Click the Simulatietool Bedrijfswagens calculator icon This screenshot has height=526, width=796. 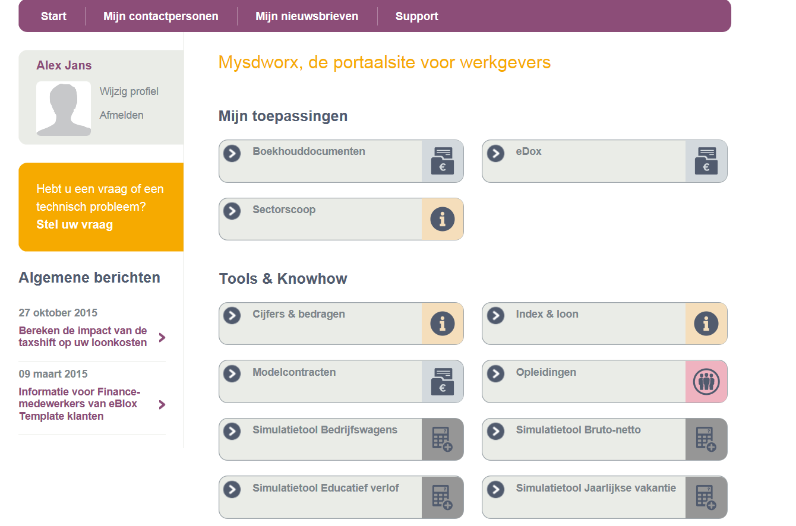coord(443,439)
